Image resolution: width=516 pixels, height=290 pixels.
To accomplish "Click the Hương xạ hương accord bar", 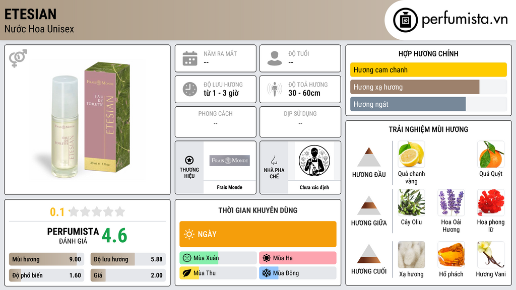I will (x=428, y=87).
